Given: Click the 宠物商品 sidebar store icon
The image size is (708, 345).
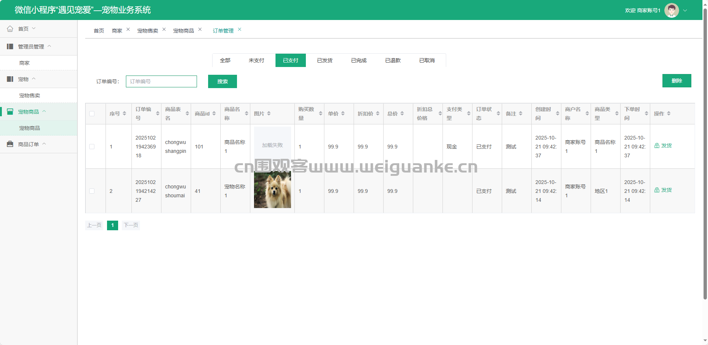Looking at the screenshot, I should tap(10, 111).
